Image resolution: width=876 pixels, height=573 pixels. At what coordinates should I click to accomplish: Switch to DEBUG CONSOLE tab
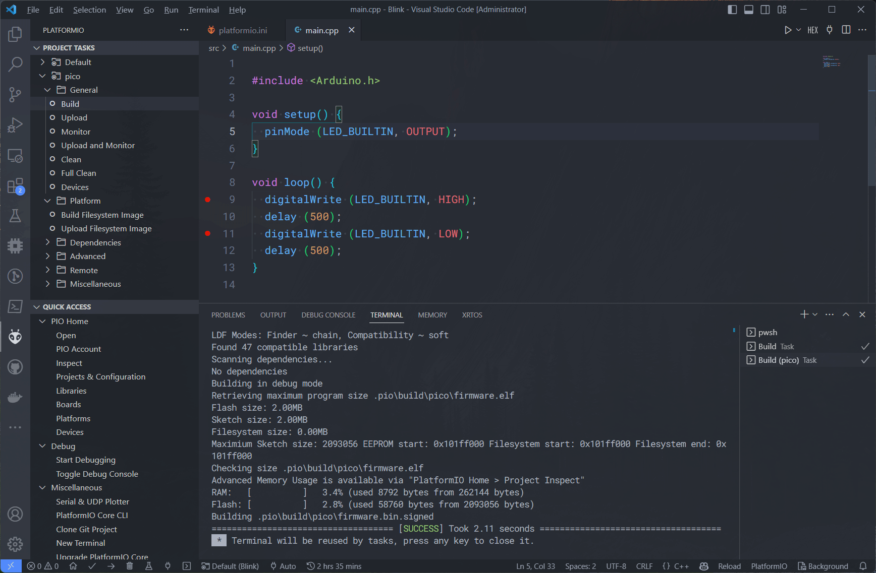click(328, 315)
